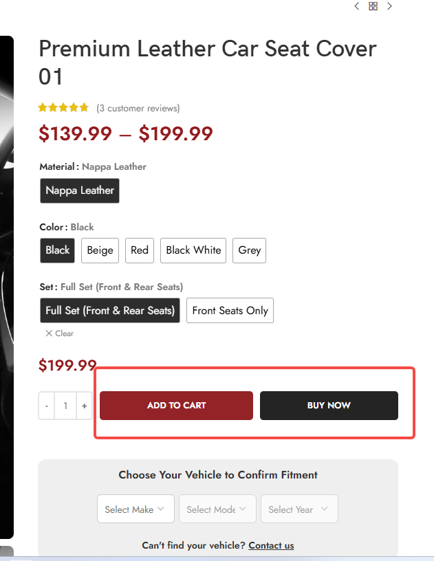The image size is (434, 561).
Task: Go to previous product arrow
Action: [356, 6]
